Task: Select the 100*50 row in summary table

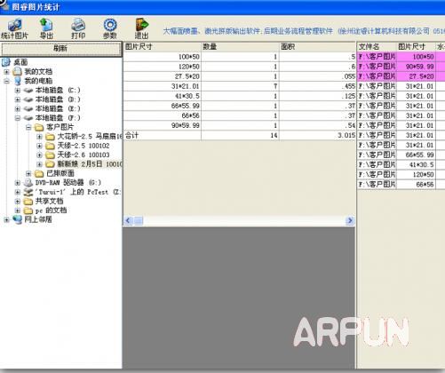Action: coord(240,57)
